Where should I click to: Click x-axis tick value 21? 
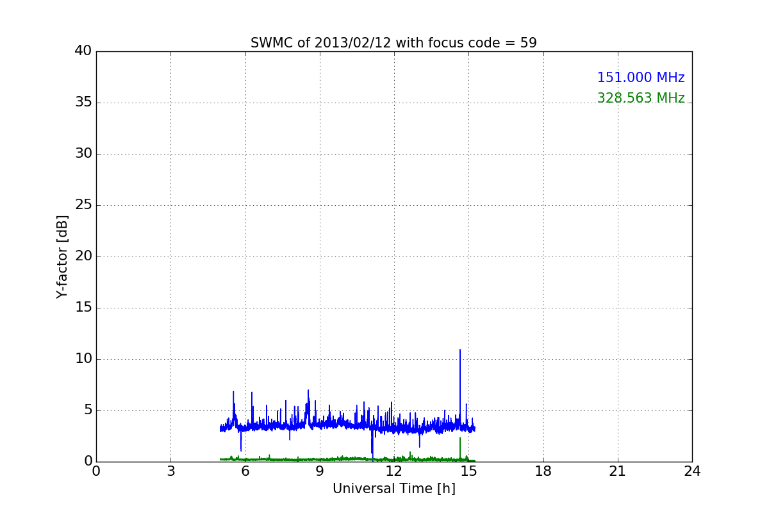[618, 471]
